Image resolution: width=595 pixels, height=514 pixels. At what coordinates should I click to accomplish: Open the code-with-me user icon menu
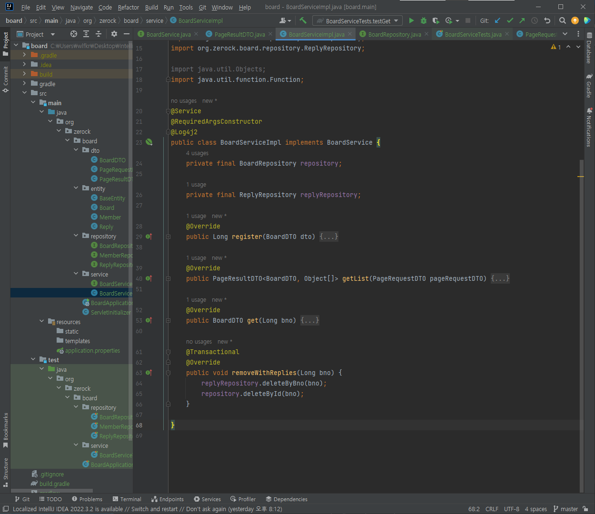(285, 20)
